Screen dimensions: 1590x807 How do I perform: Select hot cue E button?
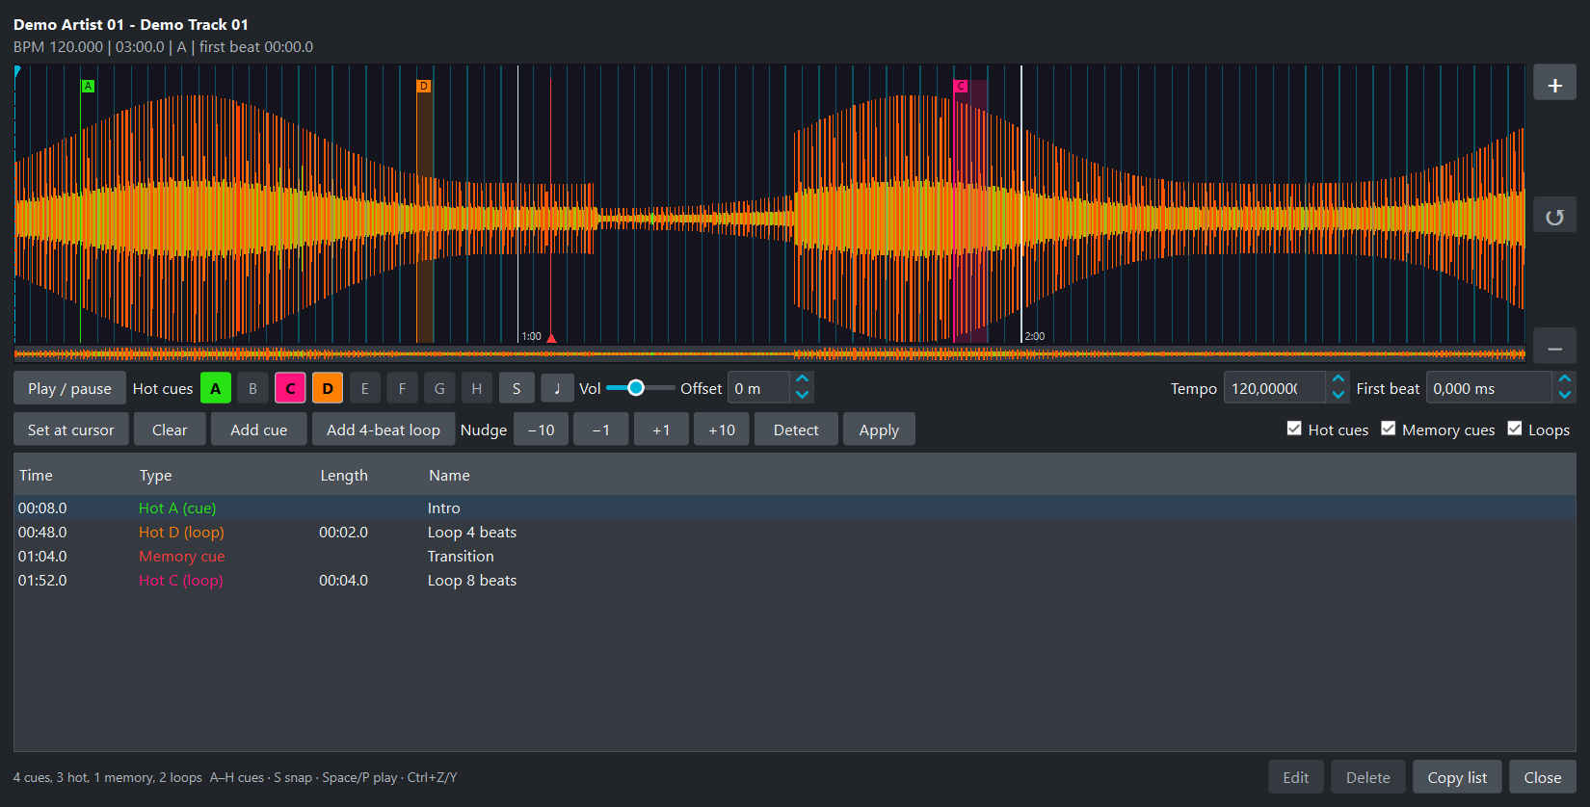click(x=364, y=388)
